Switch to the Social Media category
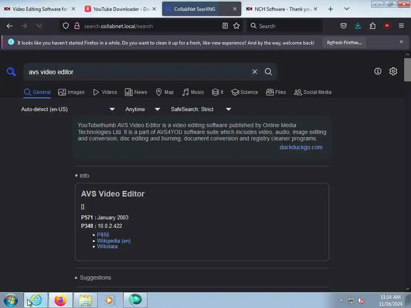Screen dimensions: 411x308 click(313, 92)
